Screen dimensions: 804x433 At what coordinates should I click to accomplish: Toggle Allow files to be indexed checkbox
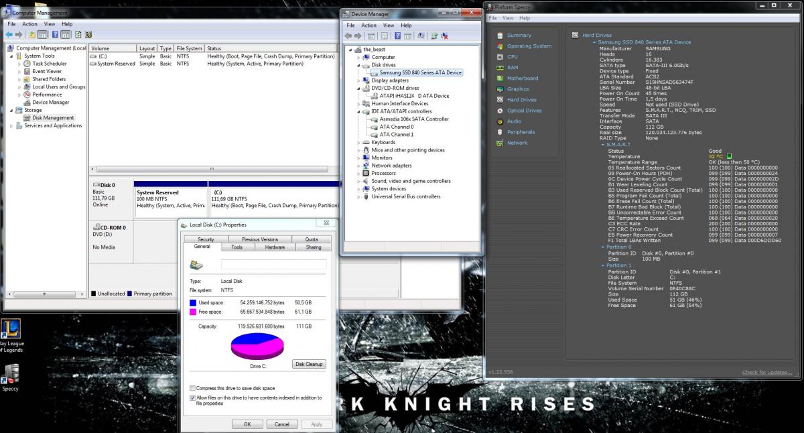click(193, 398)
